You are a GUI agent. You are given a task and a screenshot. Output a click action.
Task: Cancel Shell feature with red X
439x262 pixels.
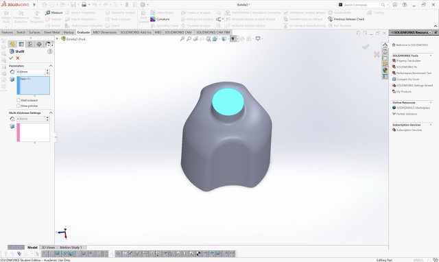point(18,58)
